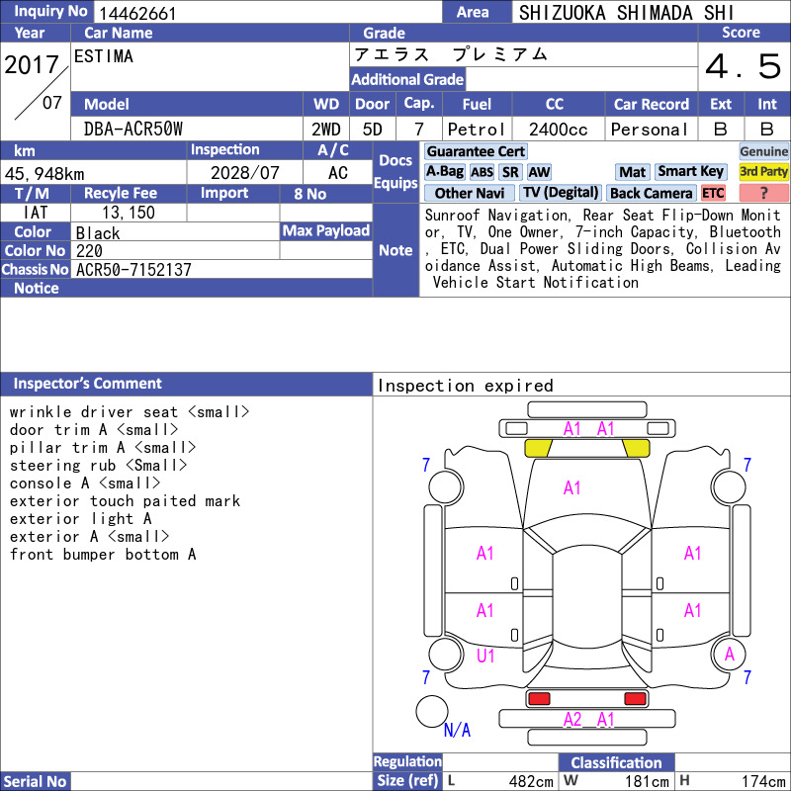Click the U1 mark on rear-left fender
The height and width of the screenshot is (791, 791).
pos(485,656)
